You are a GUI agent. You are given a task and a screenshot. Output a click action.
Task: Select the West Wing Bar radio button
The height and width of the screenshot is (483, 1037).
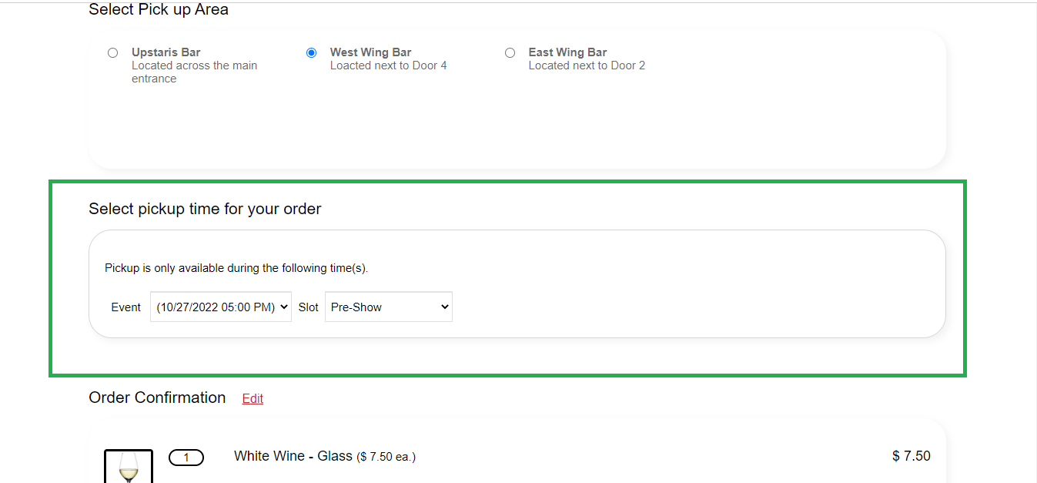[311, 53]
